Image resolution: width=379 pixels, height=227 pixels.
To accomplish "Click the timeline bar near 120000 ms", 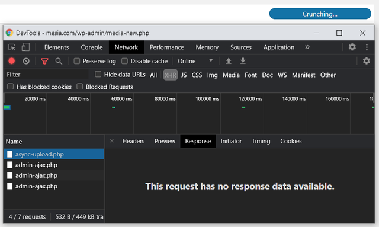I will [x=243, y=107].
